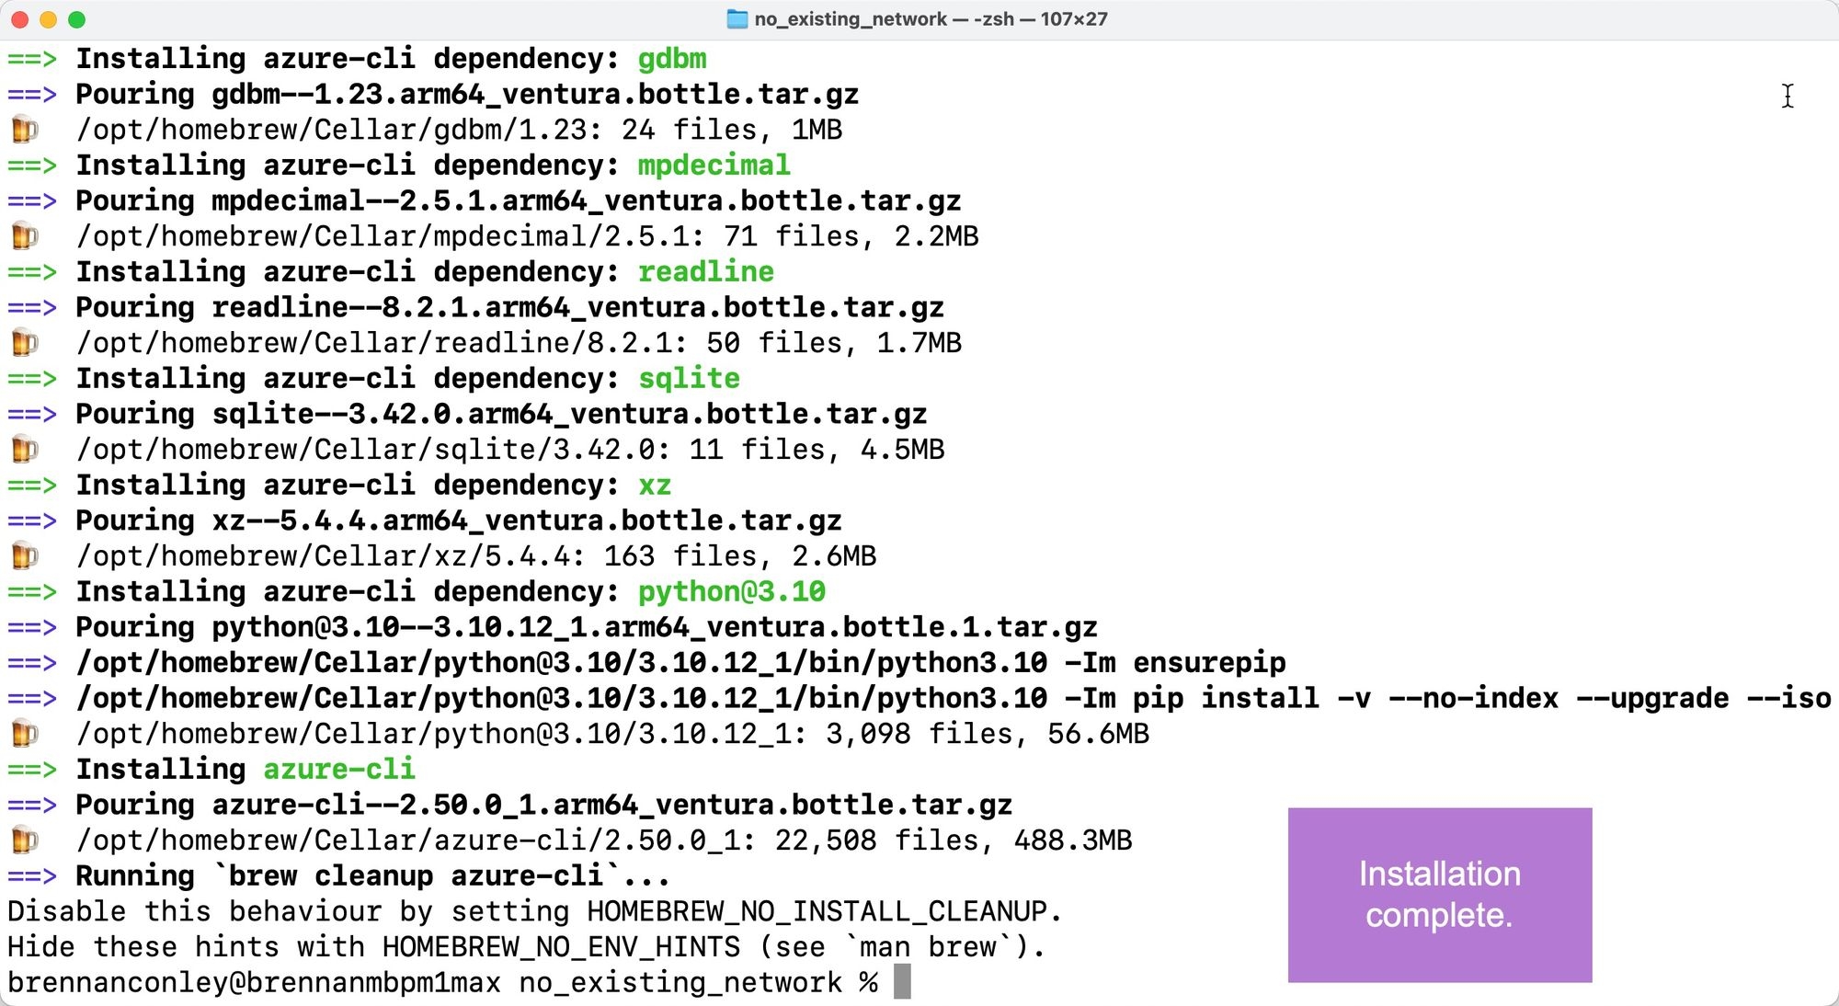Click the beer mug icon beside the gdbm Cellar path
The image size is (1839, 1006).
click(25, 130)
